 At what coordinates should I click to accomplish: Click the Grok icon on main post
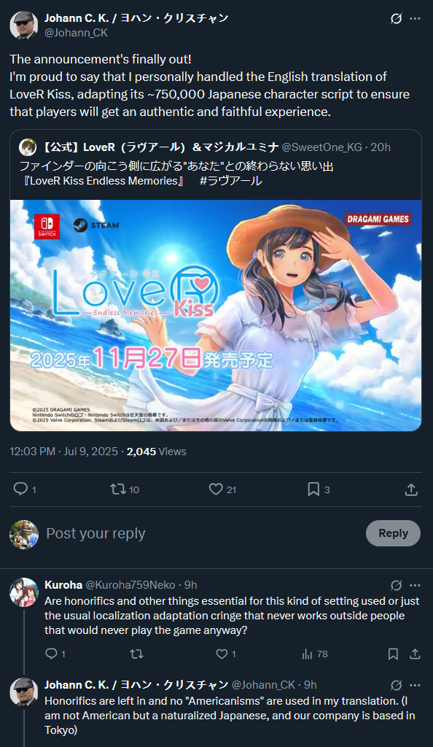click(x=396, y=18)
